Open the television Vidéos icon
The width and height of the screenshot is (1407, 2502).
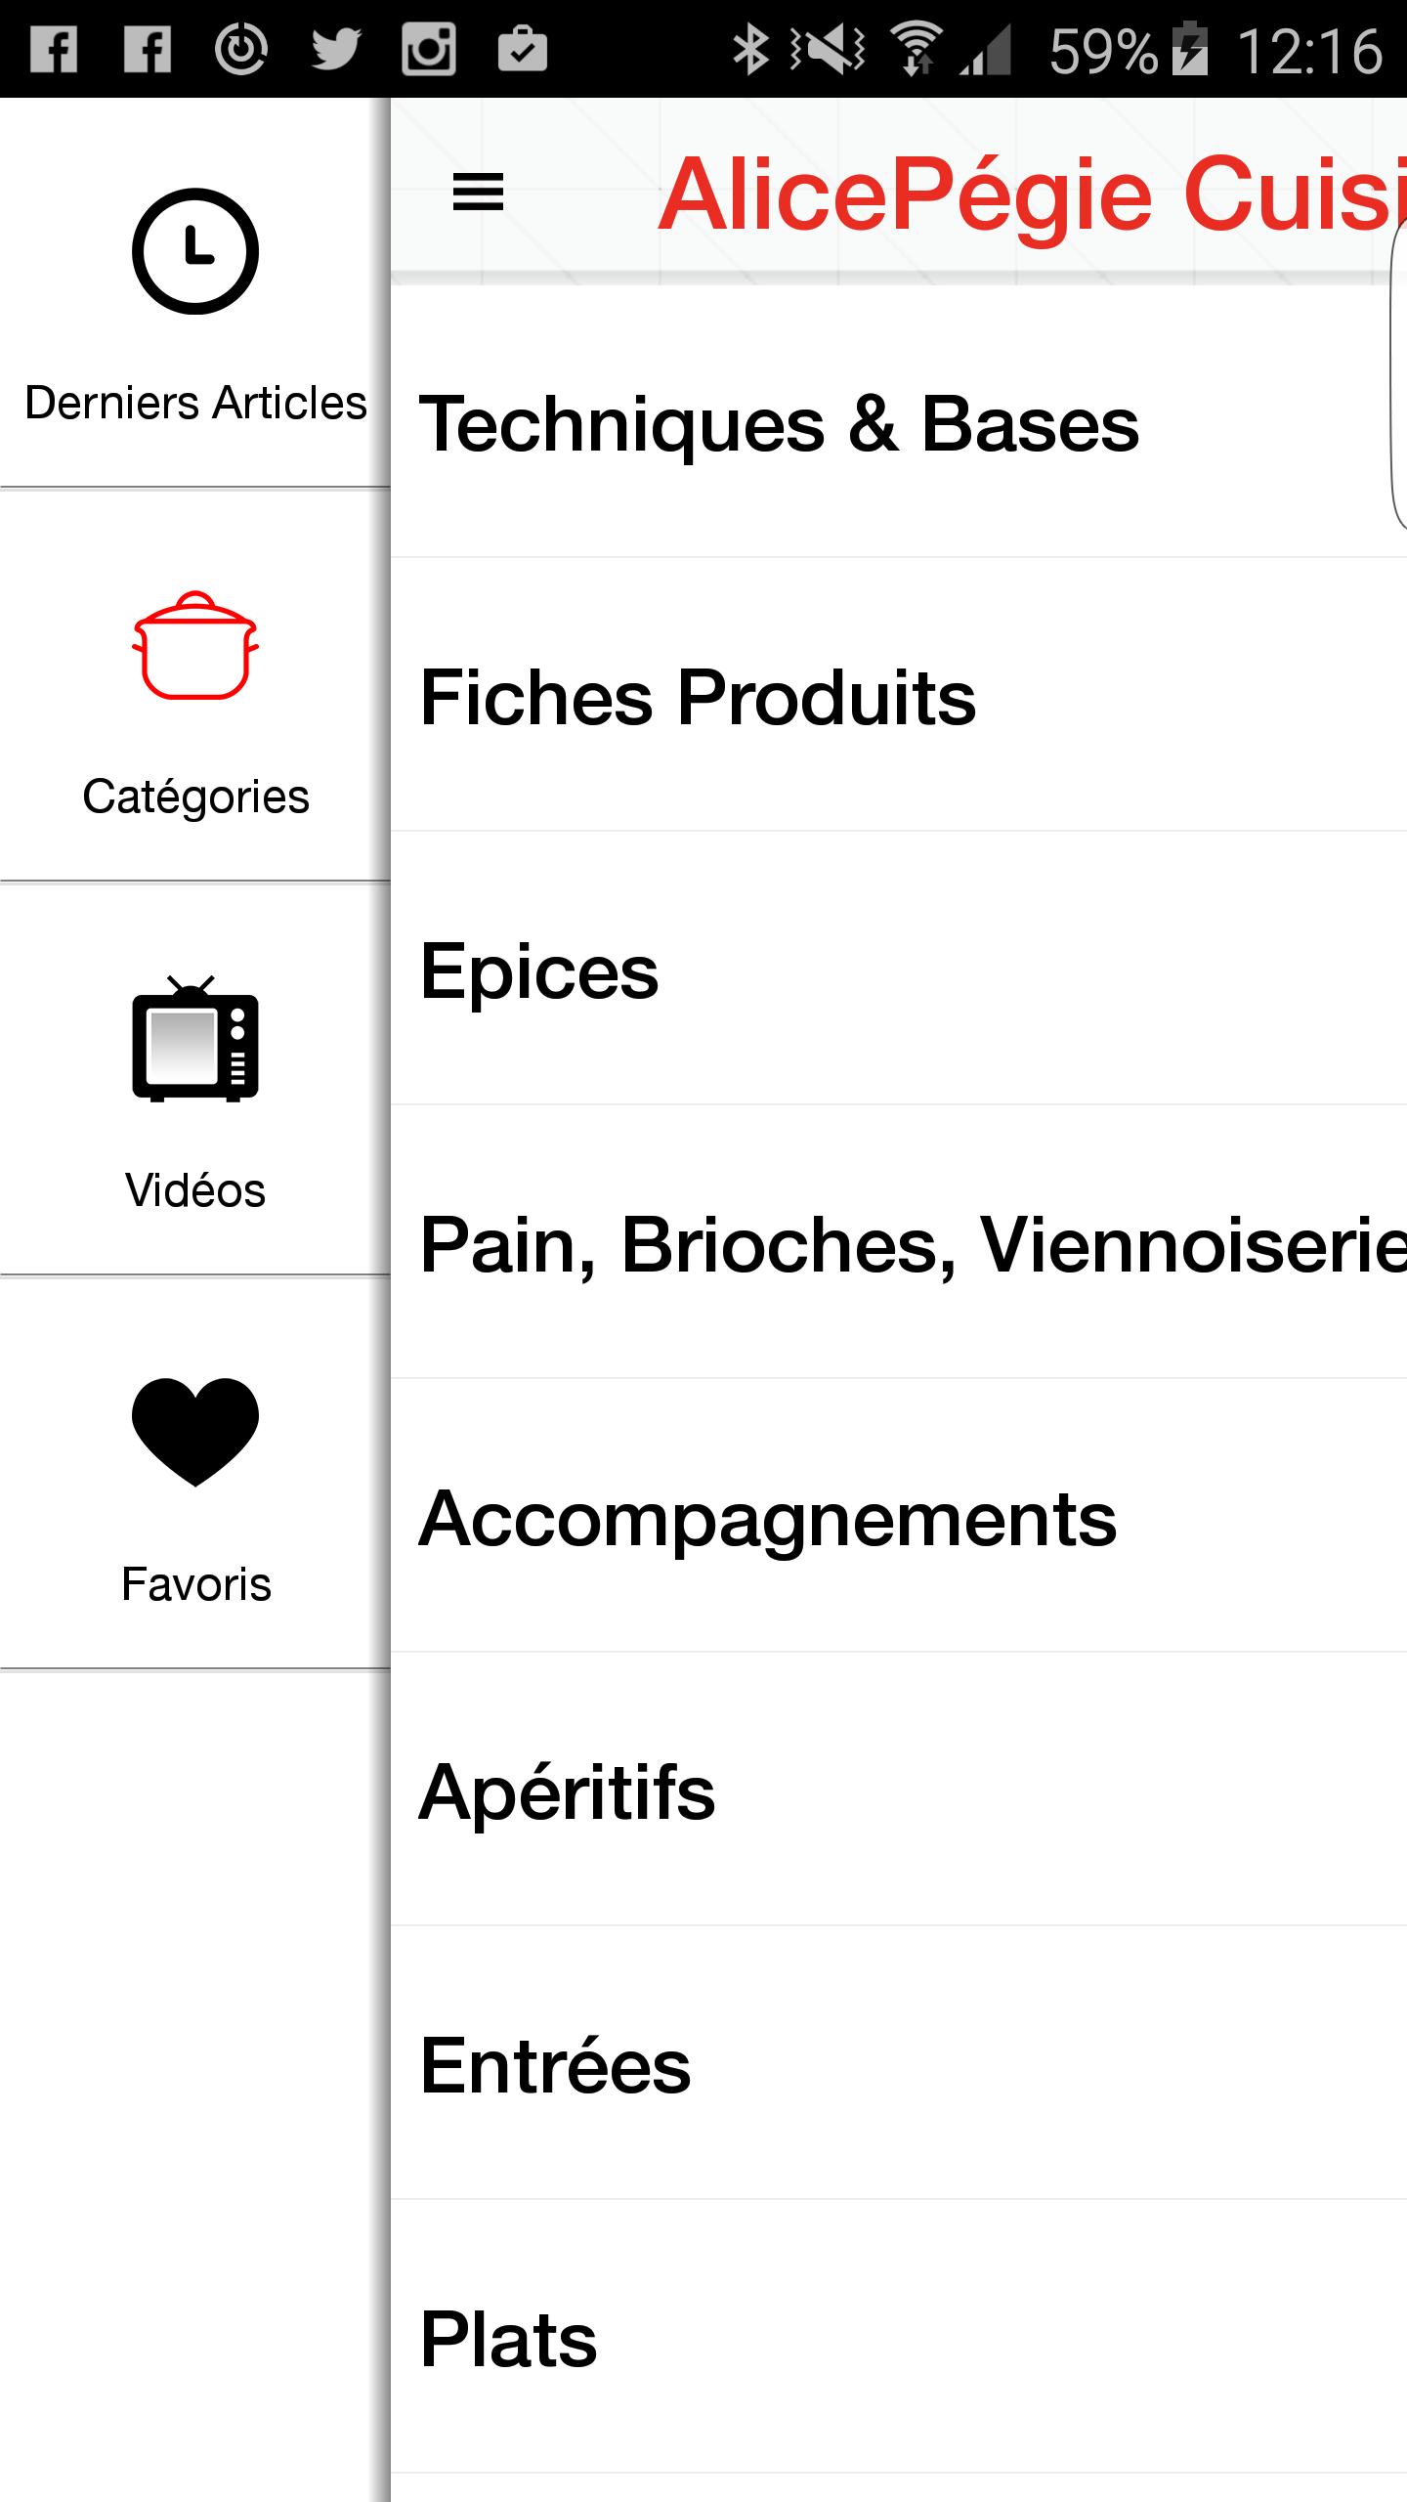point(195,1038)
